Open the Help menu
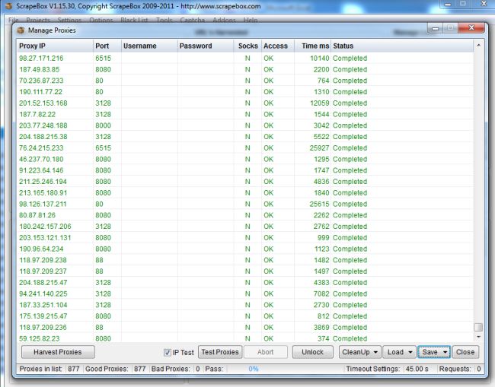Image resolution: width=495 pixels, height=387 pixels. pyautogui.click(x=251, y=21)
